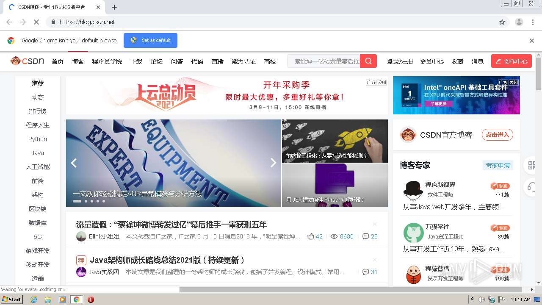Open the 下载 navigation item
The image size is (542, 305).
click(x=136, y=61)
